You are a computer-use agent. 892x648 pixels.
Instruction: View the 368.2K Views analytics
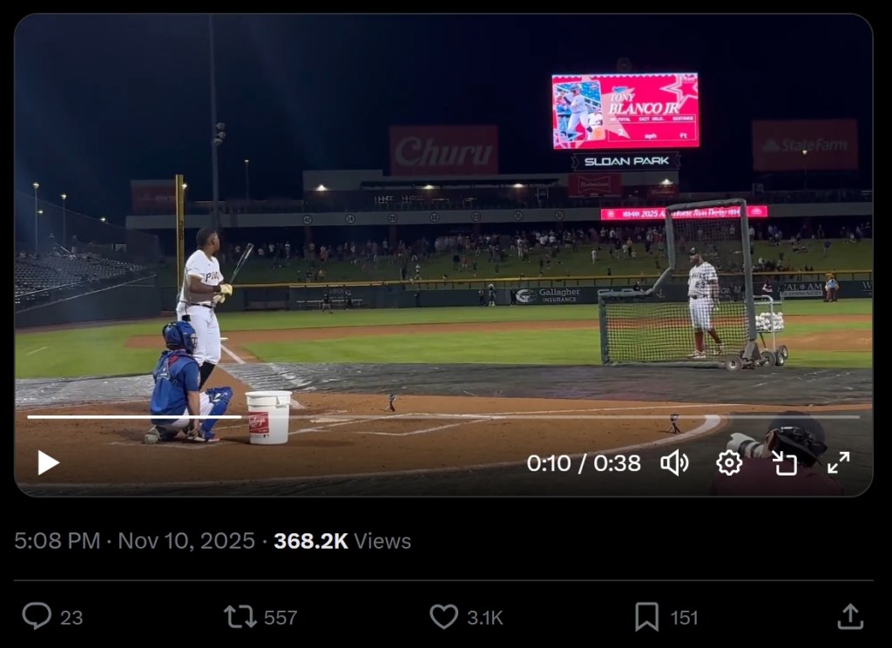coord(342,541)
